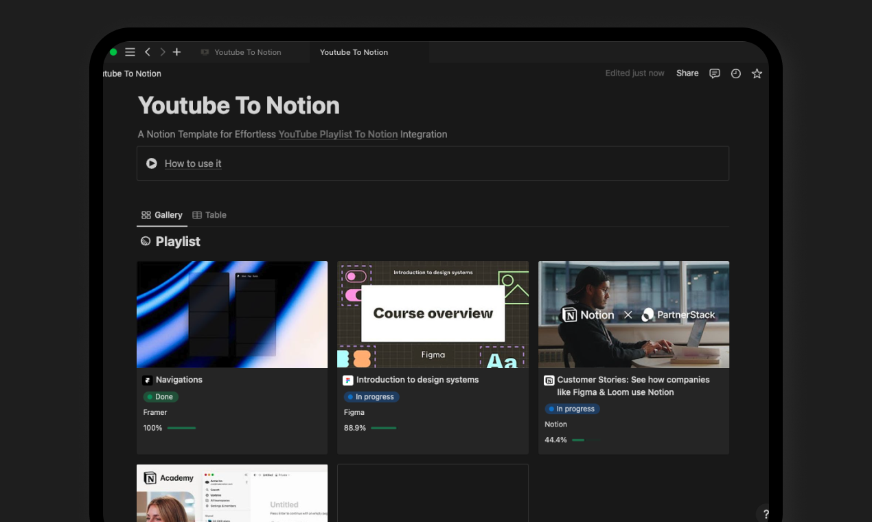Click the Framer icon on Navigations card
872x522 pixels.
click(x=148, y=380)
